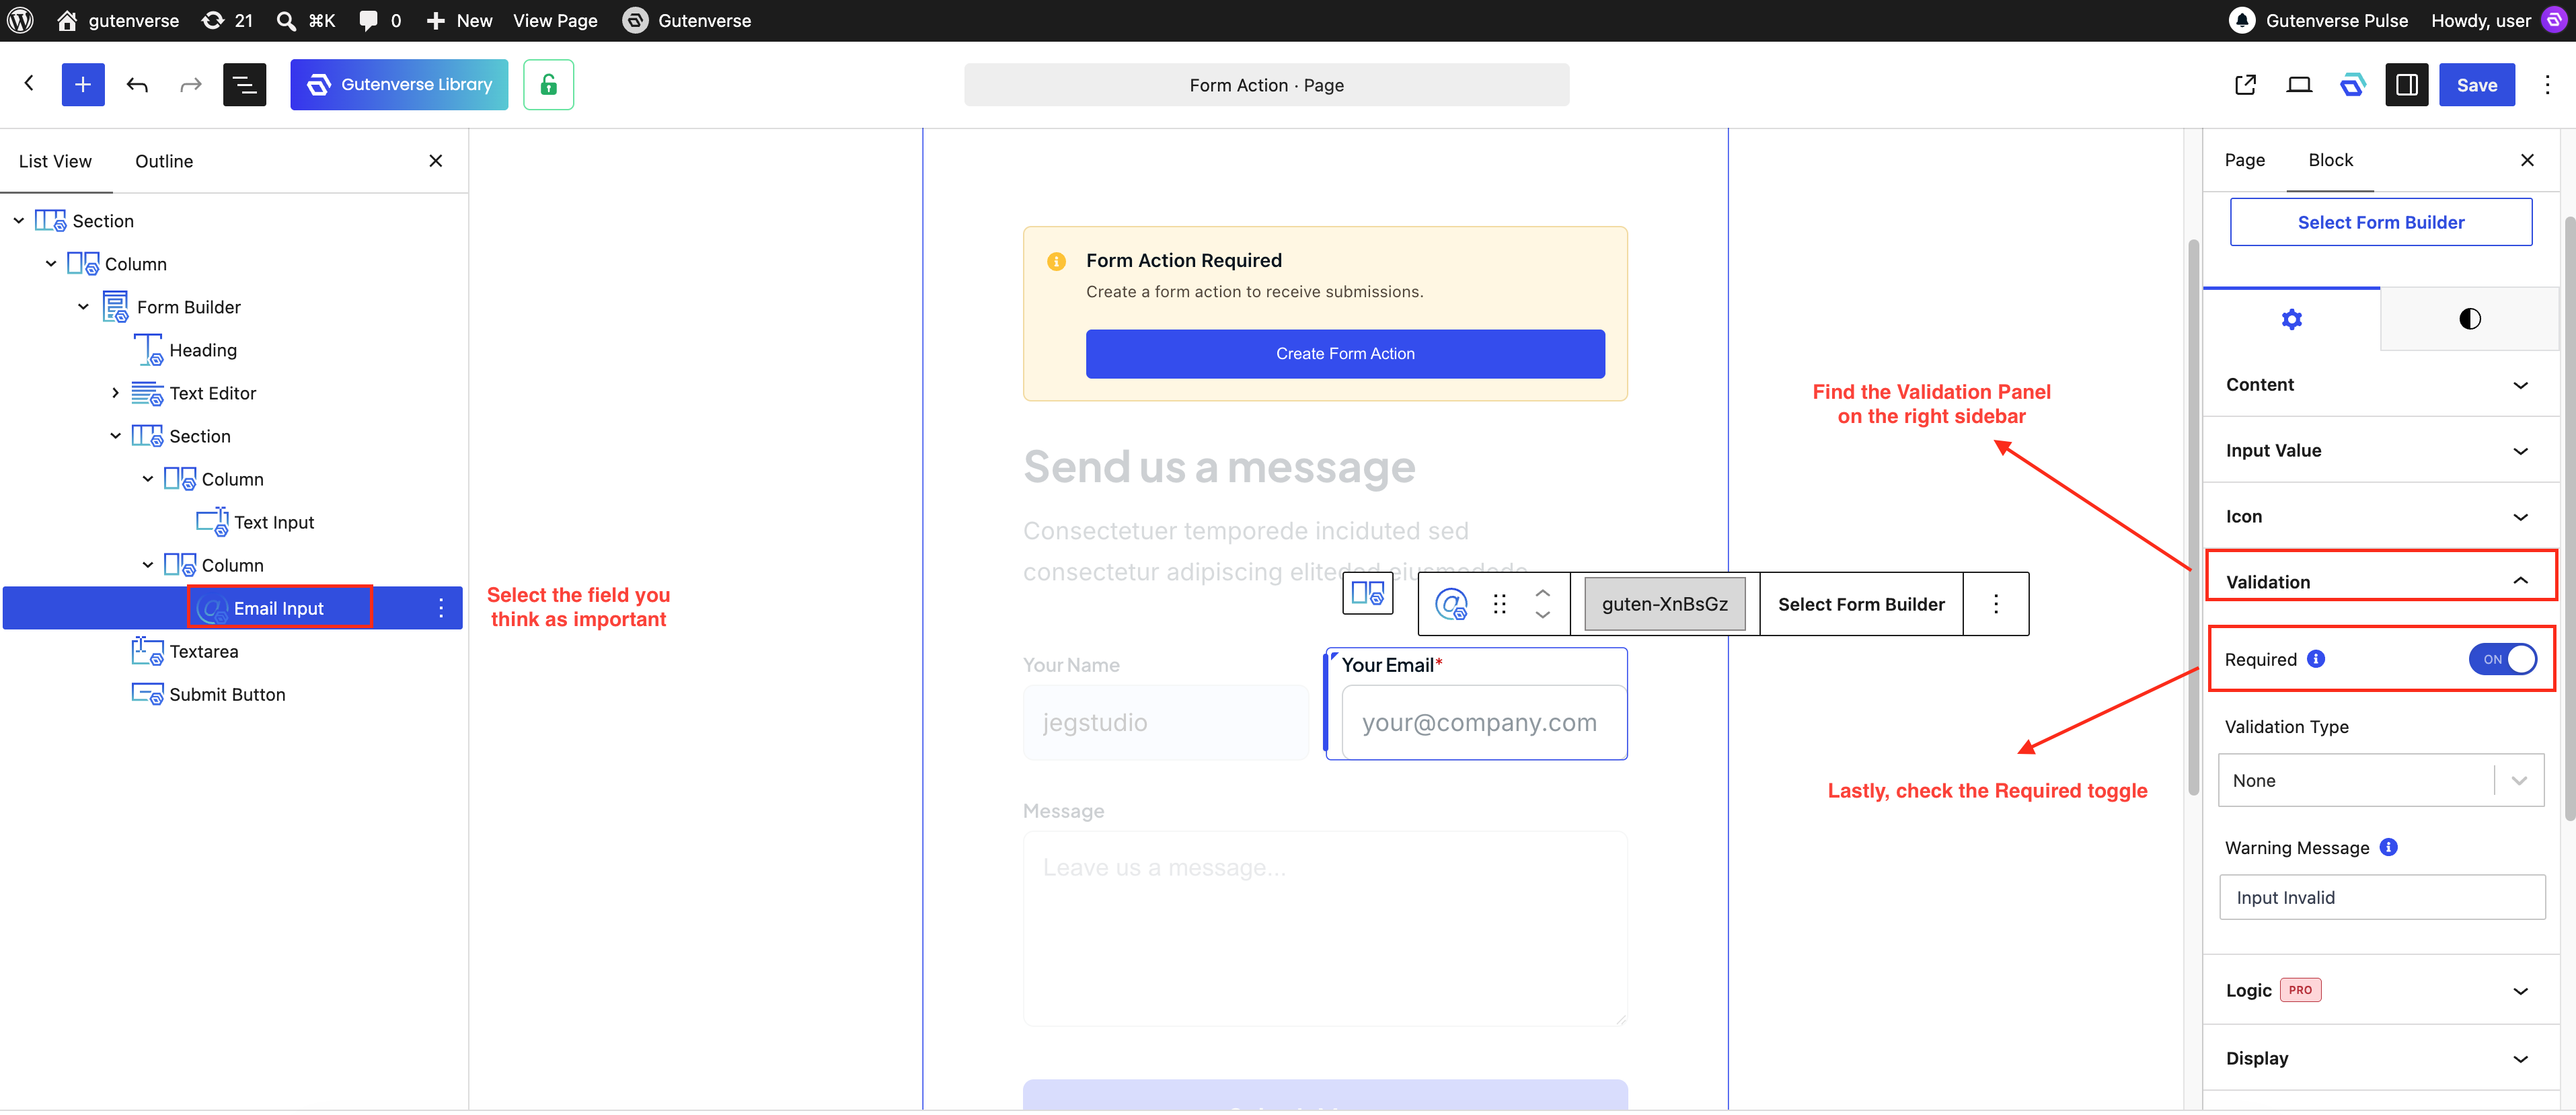Click the block drag handle dots
The width and height of the screenshot is (2576, 1115).
pyautogui.click(x=1499, y=604)
